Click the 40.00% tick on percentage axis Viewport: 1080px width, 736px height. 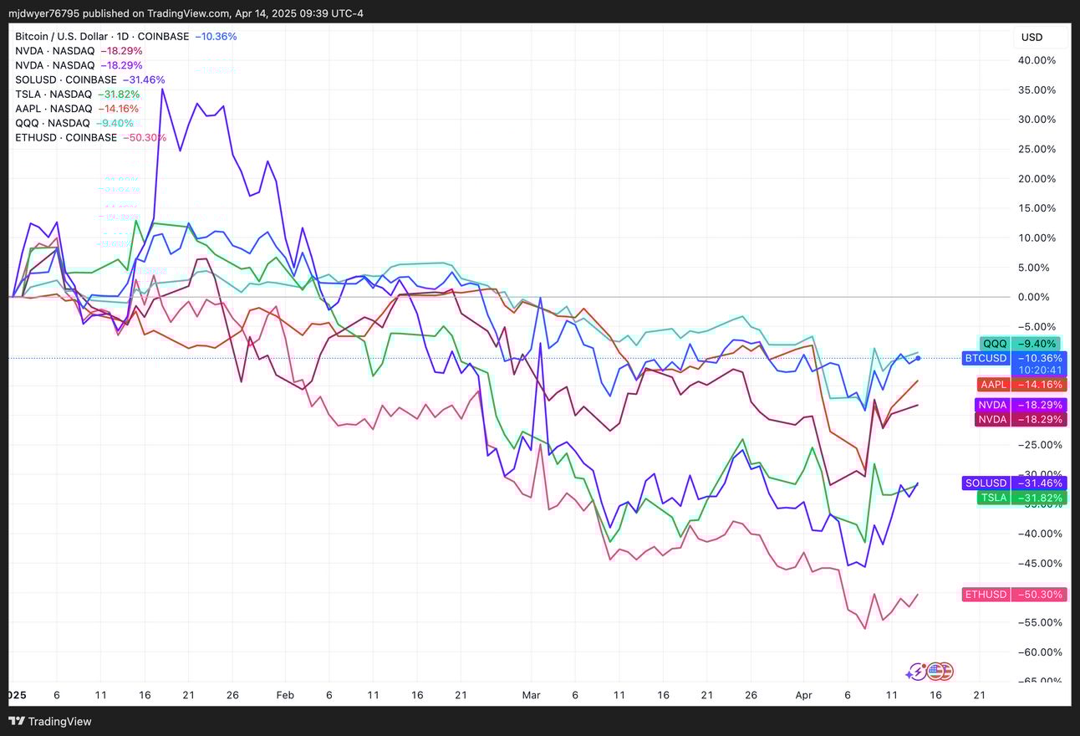pos(1038,60)
